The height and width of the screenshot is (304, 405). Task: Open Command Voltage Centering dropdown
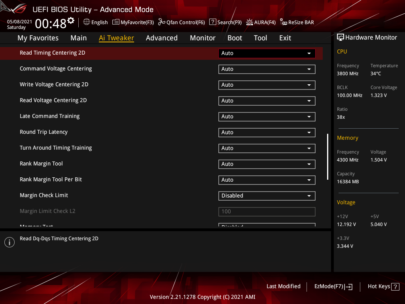(x=267, y=69)
